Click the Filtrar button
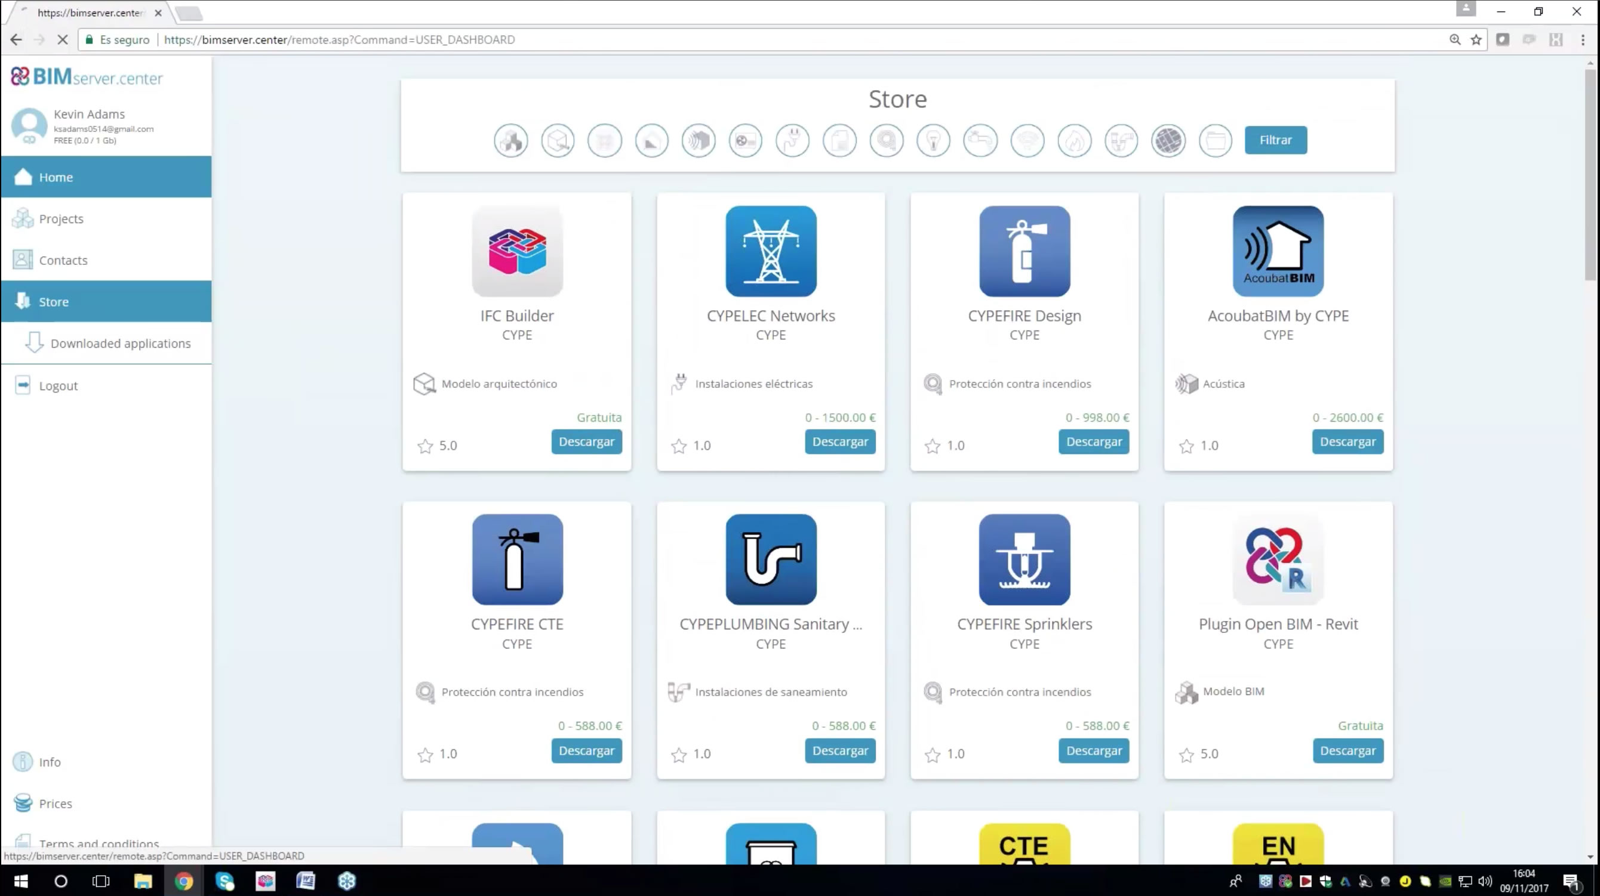The image size is (1600, 896). [x=1275, y=140]
